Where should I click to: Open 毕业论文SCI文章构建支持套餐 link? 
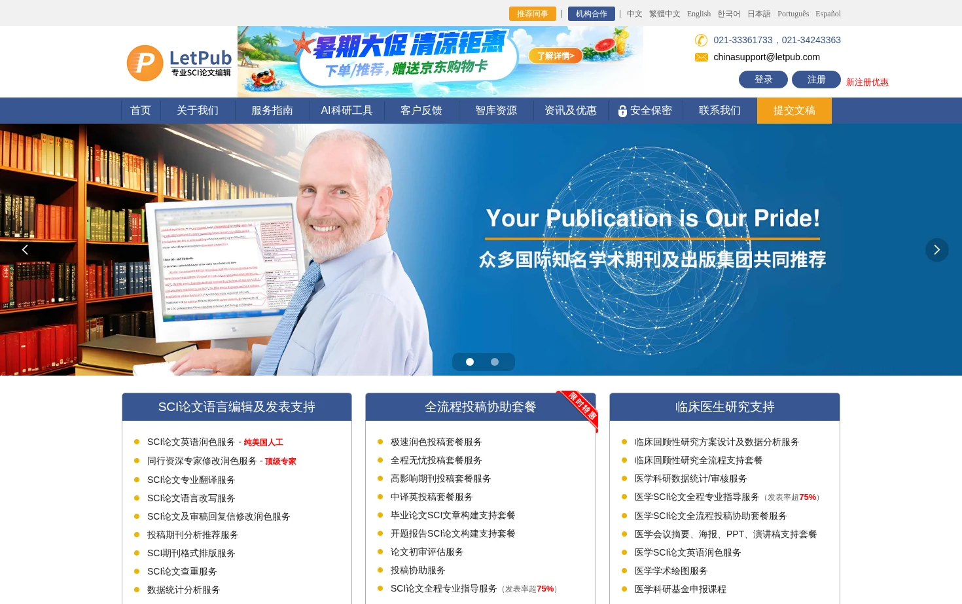click(453, 516)
